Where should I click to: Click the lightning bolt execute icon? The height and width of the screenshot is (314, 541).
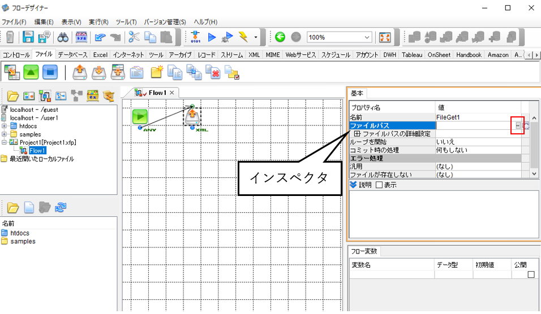[x=243, y=37]
